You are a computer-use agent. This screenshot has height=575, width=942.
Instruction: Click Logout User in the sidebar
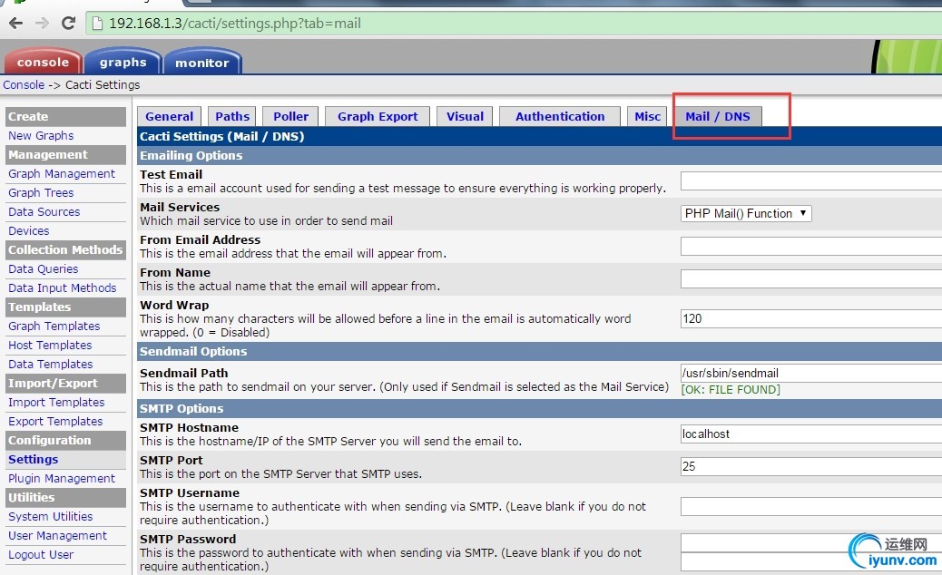[x=41, y=554]
